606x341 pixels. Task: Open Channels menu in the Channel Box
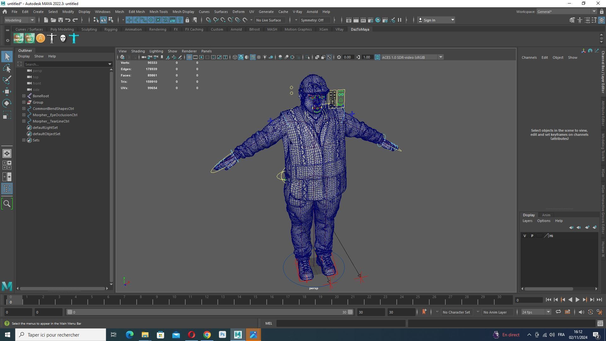click(x=529, y=57)
